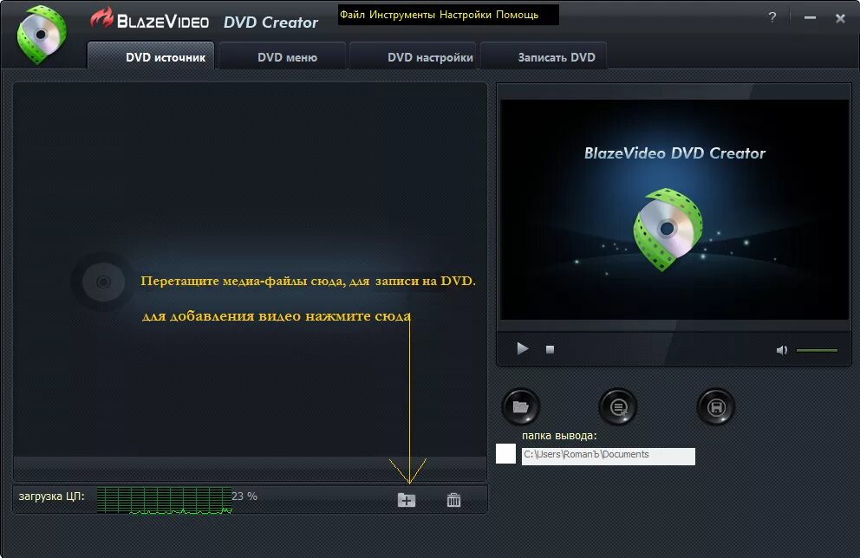Open the Настройки menu
This screenshot has width=860, height=558.
tap(465, 15)
